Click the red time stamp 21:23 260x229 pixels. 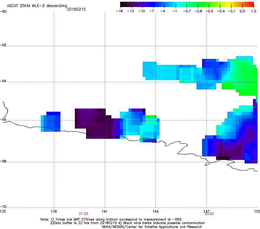[83, 214]
